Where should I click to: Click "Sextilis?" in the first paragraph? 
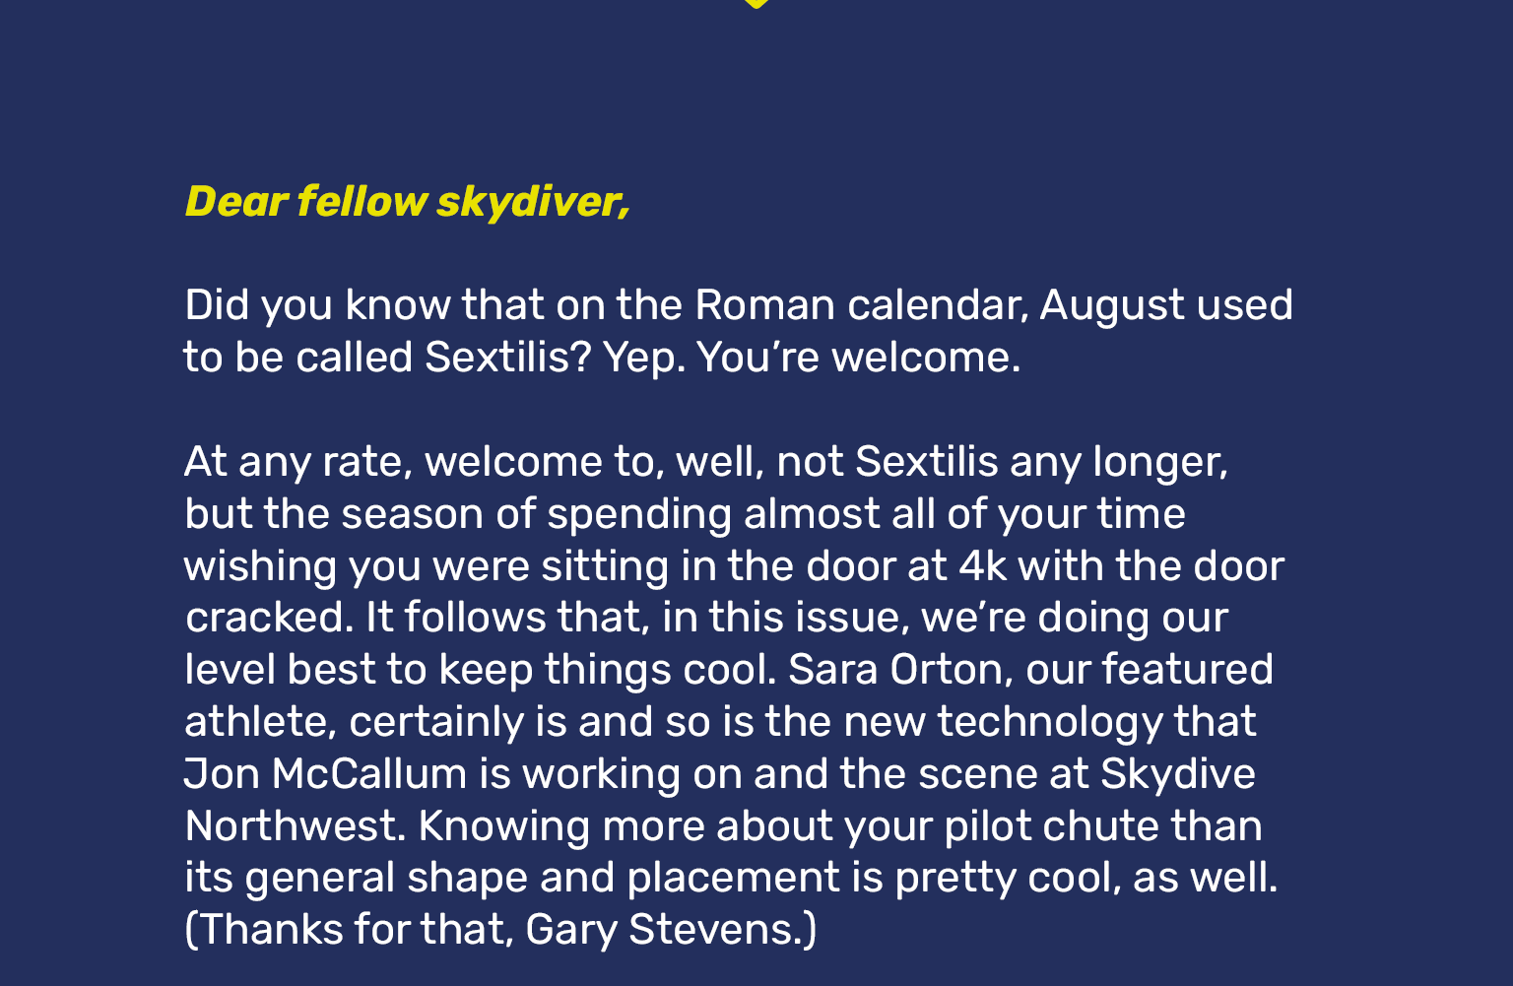point(507,358)
